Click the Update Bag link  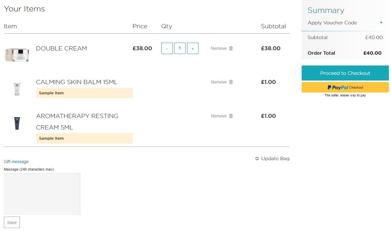pos(272,159)
